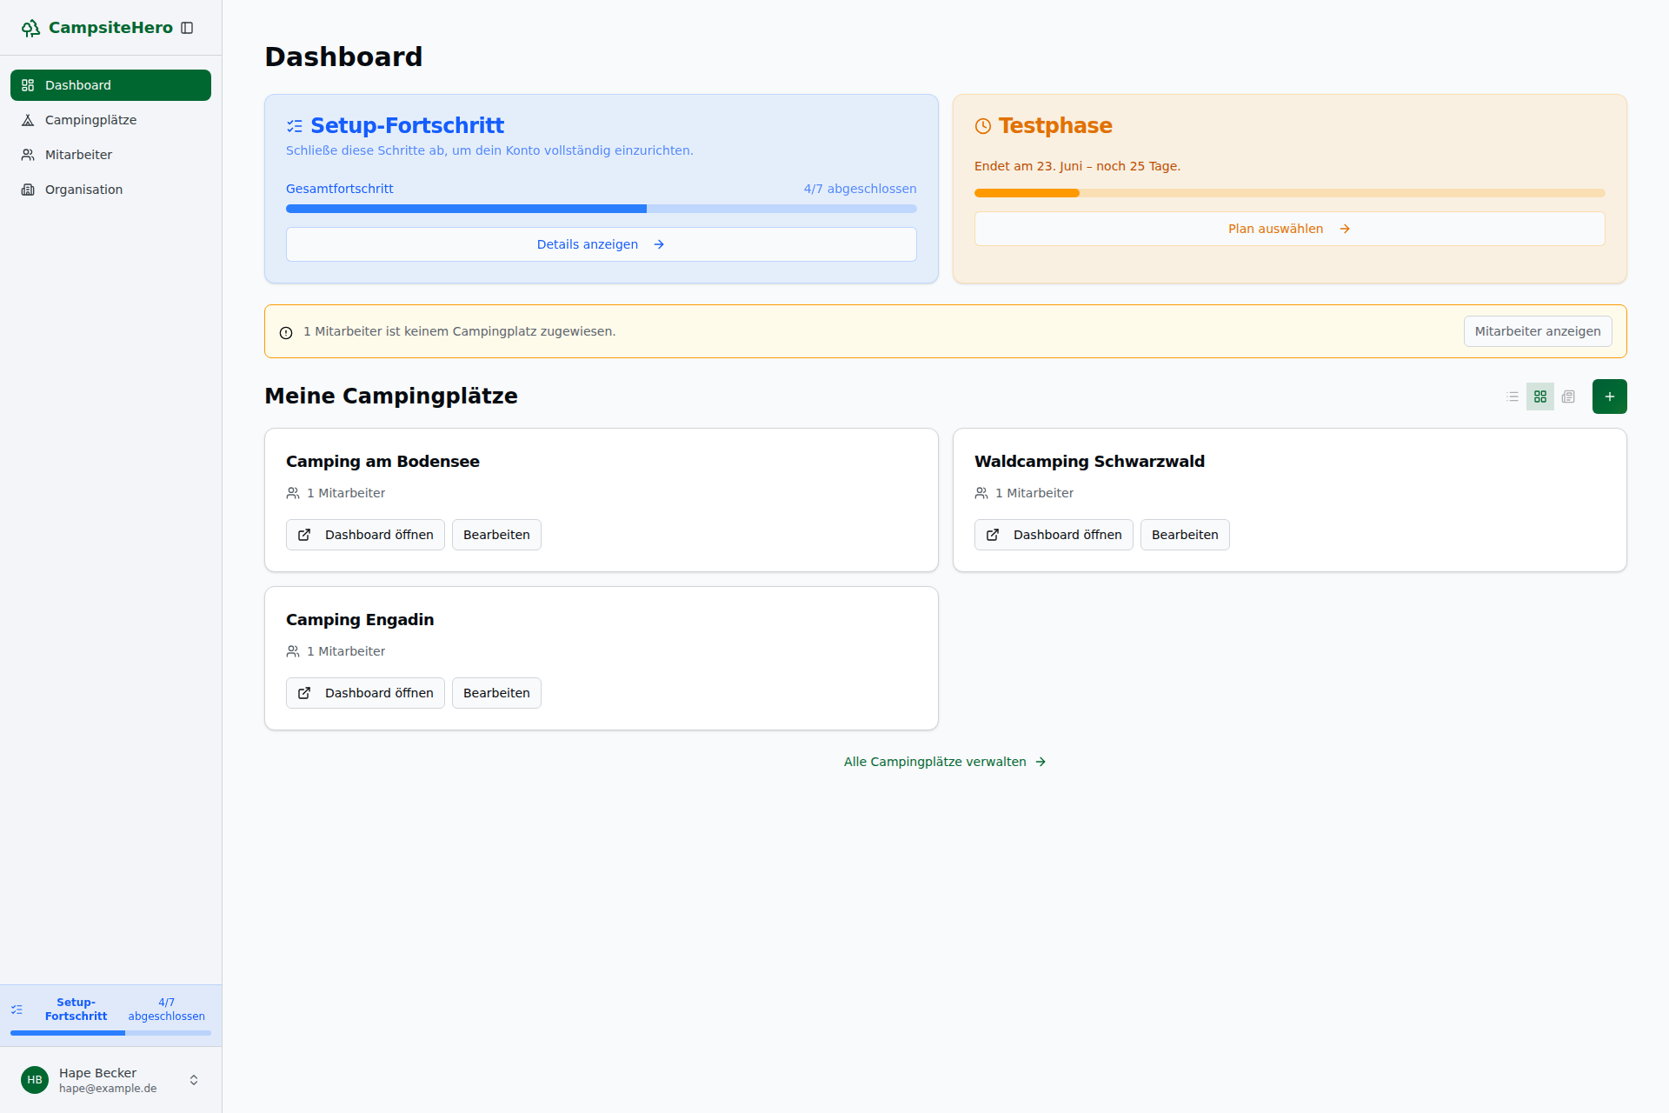Open dashboard for Waldcamping Schwarzwald
1669x1113 pixels.
click(x=1054, y=535)
